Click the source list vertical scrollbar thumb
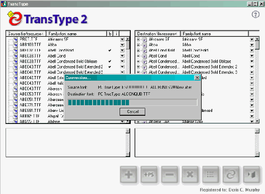 [x=128, y=45]
